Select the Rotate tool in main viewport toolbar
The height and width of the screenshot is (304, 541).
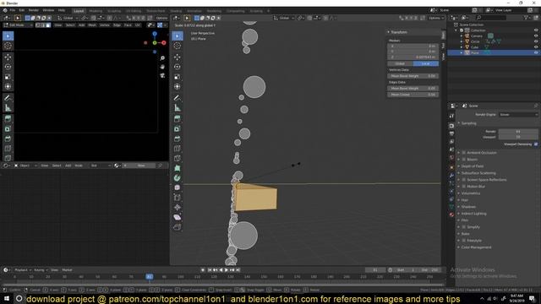coord(178,67)
